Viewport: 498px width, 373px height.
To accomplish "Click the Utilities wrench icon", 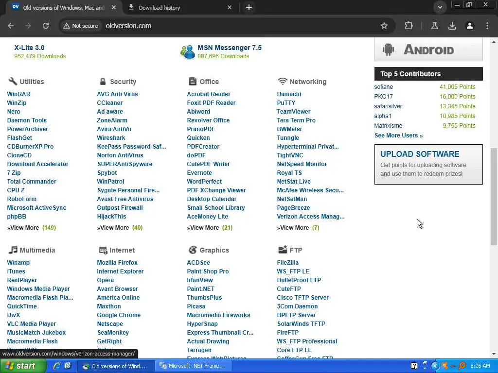I will click(x=13, y=81).
